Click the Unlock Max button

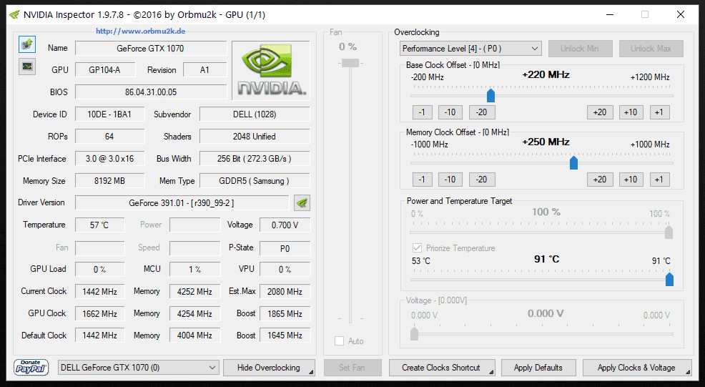(651, 49)
